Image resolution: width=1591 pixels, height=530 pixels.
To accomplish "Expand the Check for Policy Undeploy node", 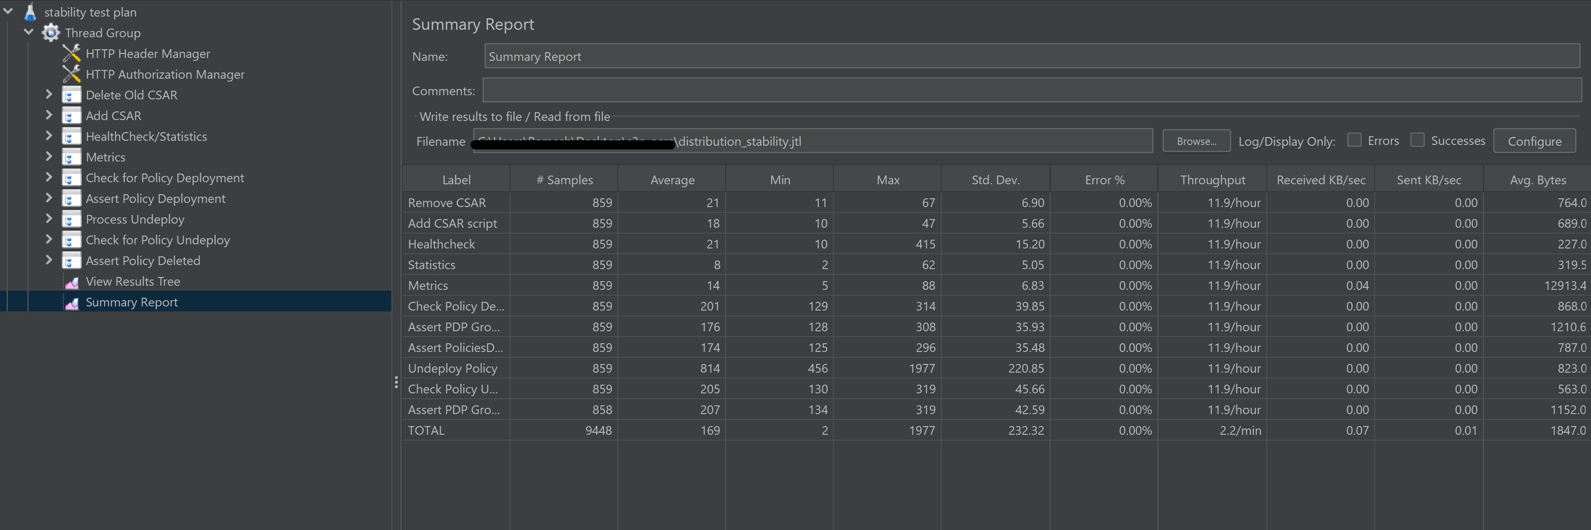I will coord(49,239).
